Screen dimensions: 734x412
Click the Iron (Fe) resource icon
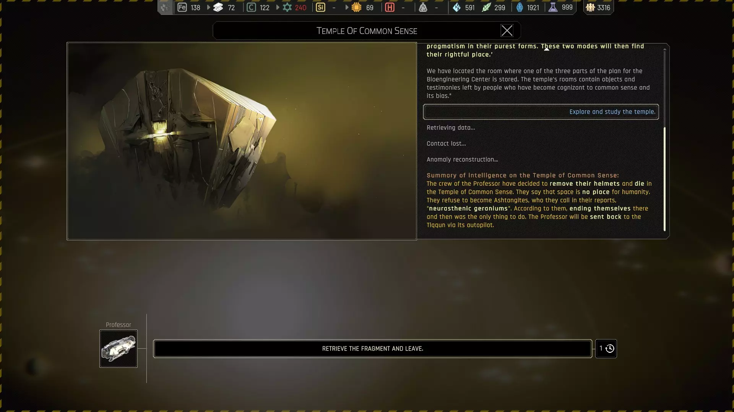tap(182, 7)
